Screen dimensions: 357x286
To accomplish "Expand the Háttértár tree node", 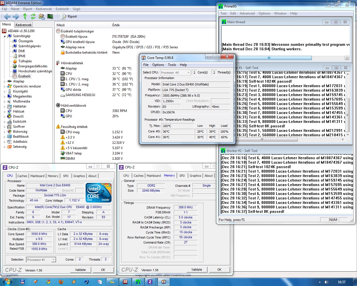I will tap(4, 107).
